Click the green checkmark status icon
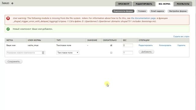 point(8,29)
